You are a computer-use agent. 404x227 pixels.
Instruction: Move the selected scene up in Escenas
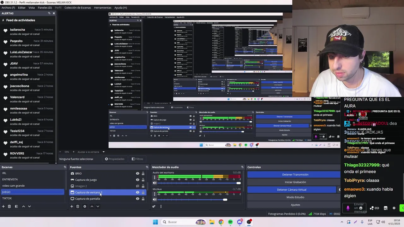click(23, 207)
